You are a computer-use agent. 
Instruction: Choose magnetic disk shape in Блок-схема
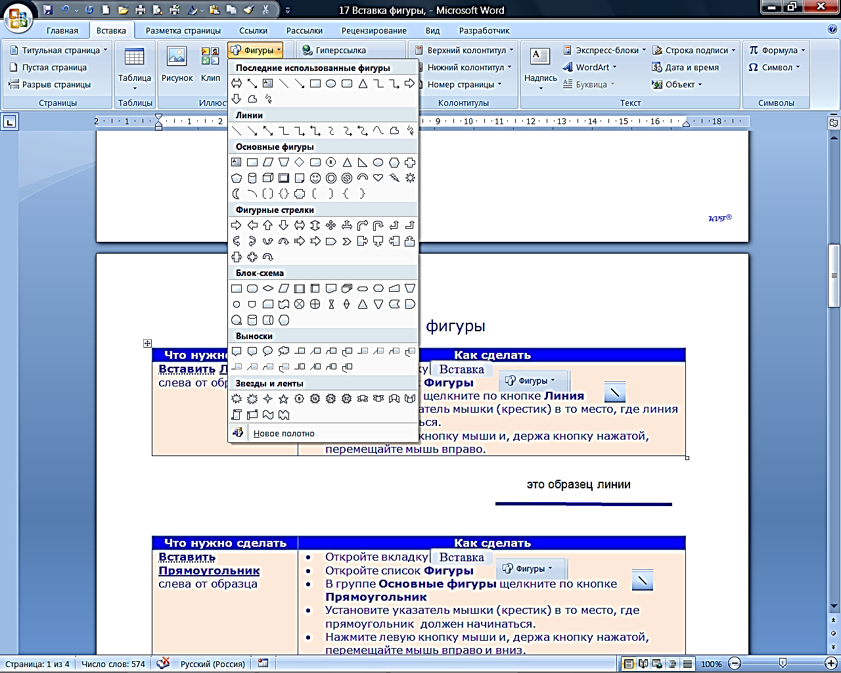252,320
